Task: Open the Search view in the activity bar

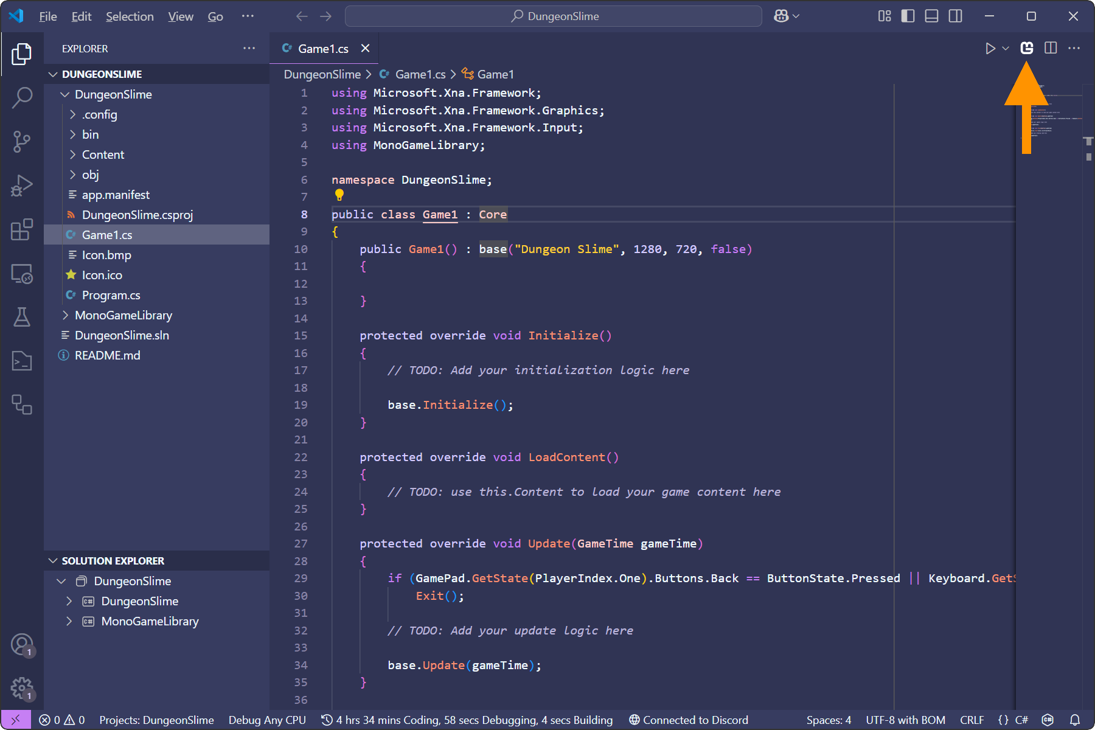Action: click(22, 97)
